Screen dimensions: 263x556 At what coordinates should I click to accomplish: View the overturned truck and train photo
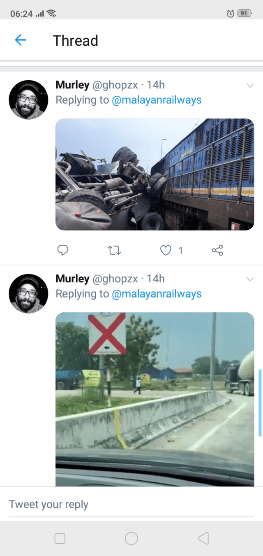point(155,174)
